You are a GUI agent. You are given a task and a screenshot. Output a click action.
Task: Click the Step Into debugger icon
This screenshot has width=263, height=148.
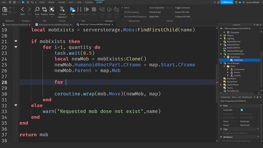pos(102,9)
